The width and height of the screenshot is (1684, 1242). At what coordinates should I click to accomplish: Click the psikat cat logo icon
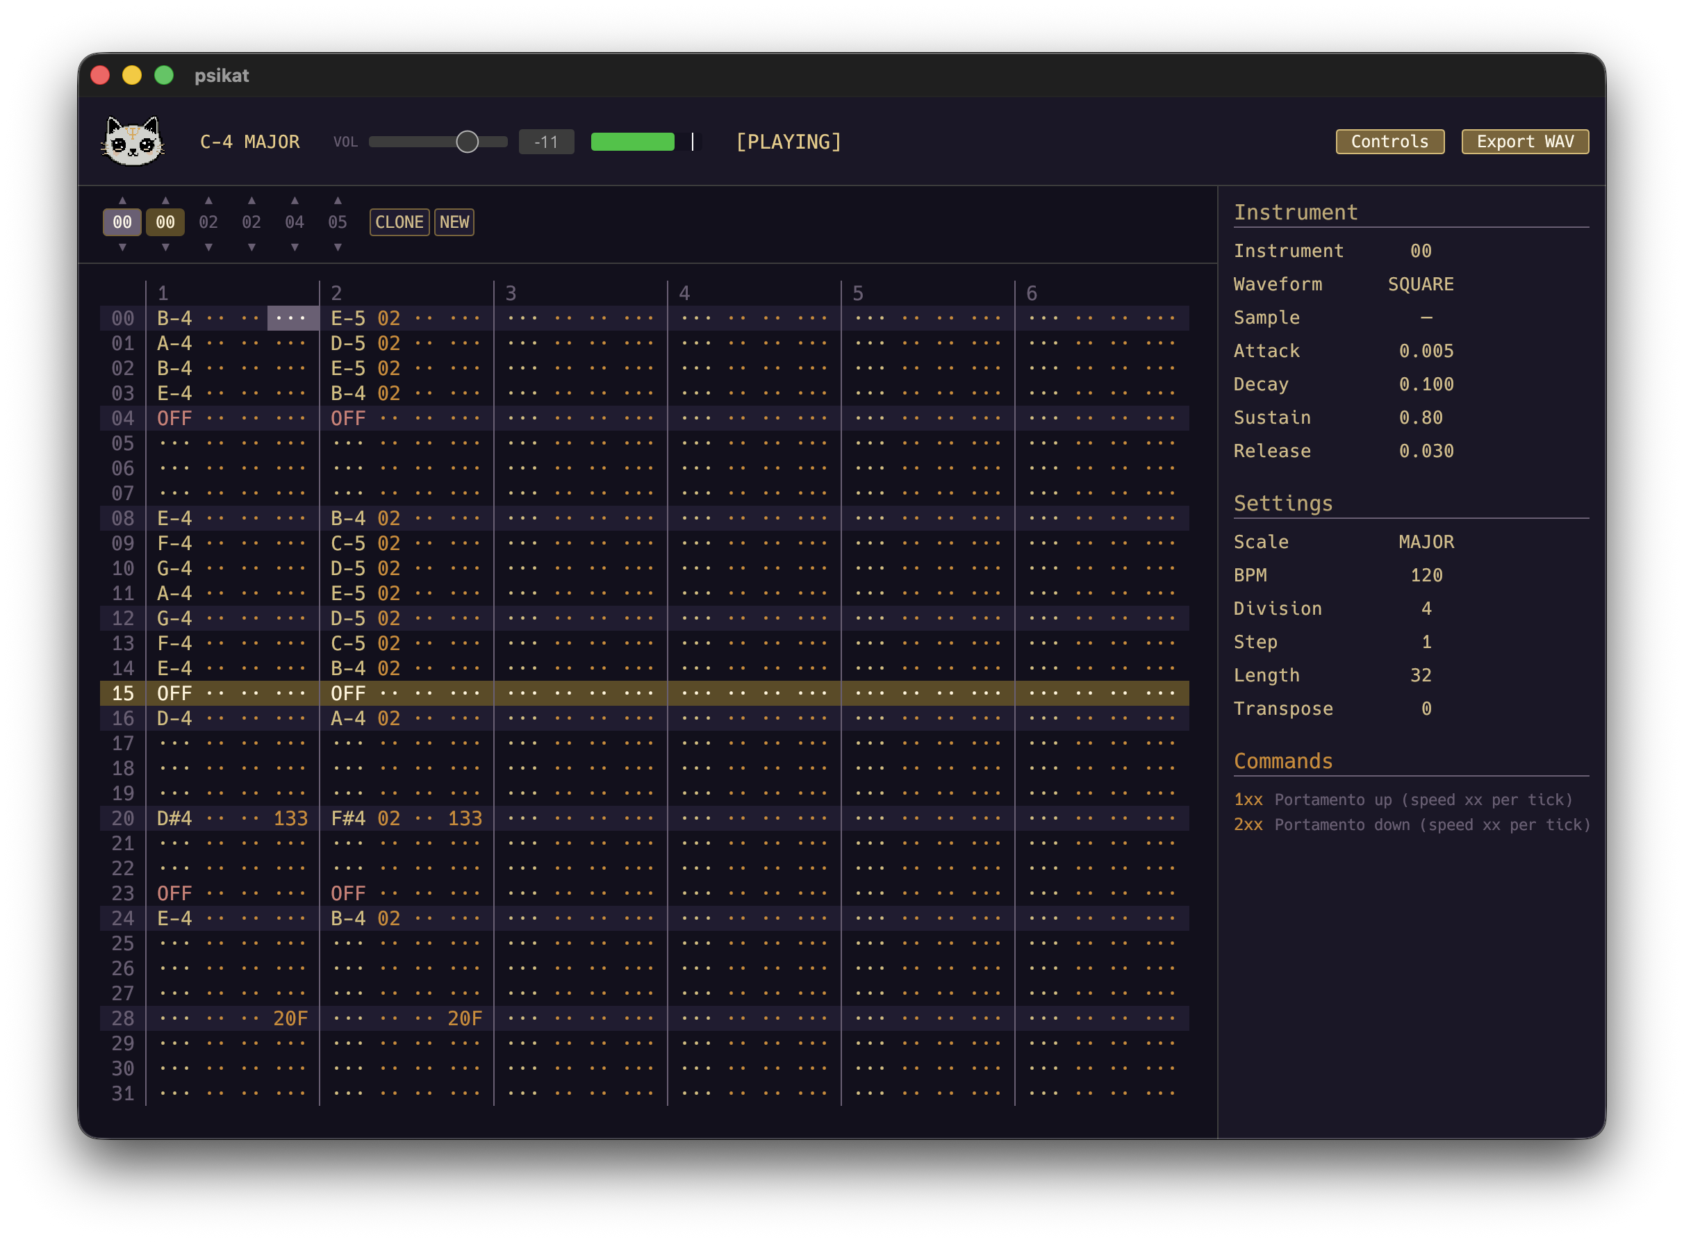coord(133,141)
